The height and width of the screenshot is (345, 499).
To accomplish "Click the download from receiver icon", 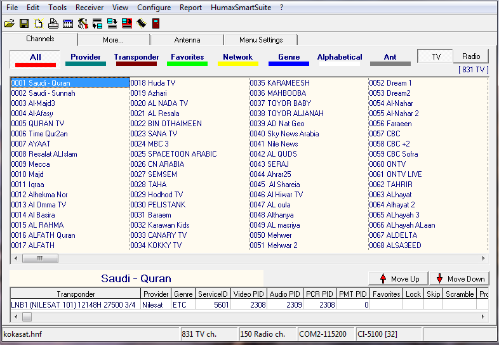I will 97,23.
